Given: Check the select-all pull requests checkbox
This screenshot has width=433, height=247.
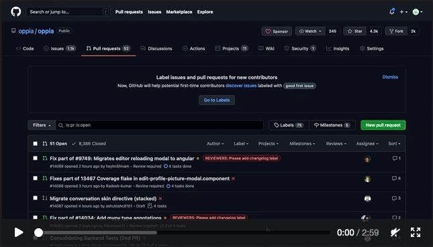Looking at the screenshot, I should (x=35, y=143).
